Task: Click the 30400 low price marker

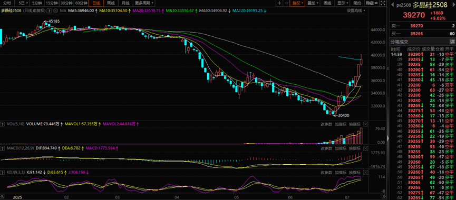Action: [x=343, y=116]
